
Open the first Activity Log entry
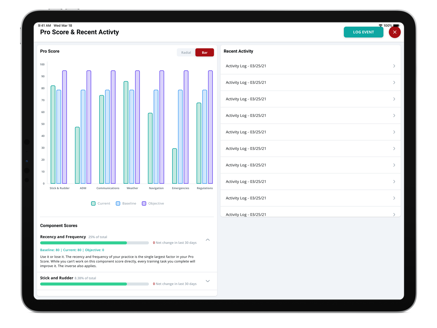pyautogui.click(x=310, y=66)
